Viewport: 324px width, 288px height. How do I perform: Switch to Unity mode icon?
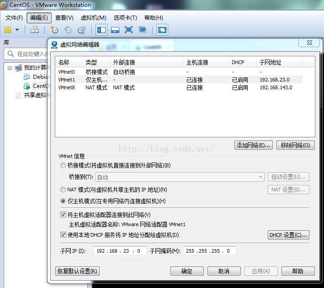[143, 30]
